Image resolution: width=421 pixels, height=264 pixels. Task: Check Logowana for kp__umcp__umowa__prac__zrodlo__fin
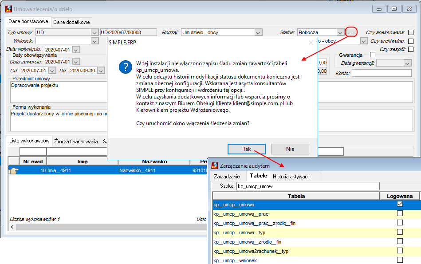[x=400, y=223]
